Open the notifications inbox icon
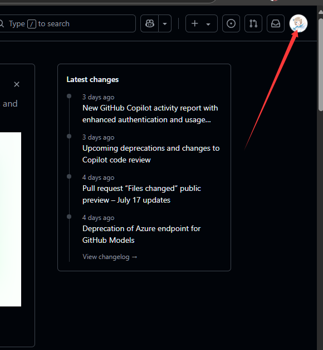The height and width of the screenshot is (350, 323). click(276, 23)
